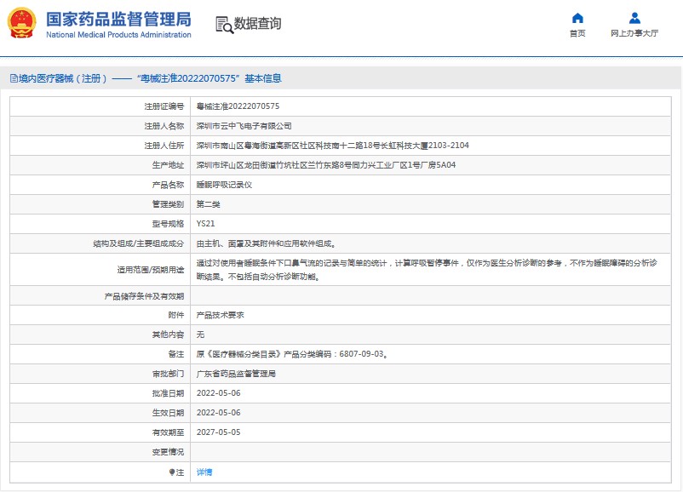This screenshot has width=683, height=492.
Task: Click the 注册人名称 label
Action: pyautogui.click(x=164, y=126)
